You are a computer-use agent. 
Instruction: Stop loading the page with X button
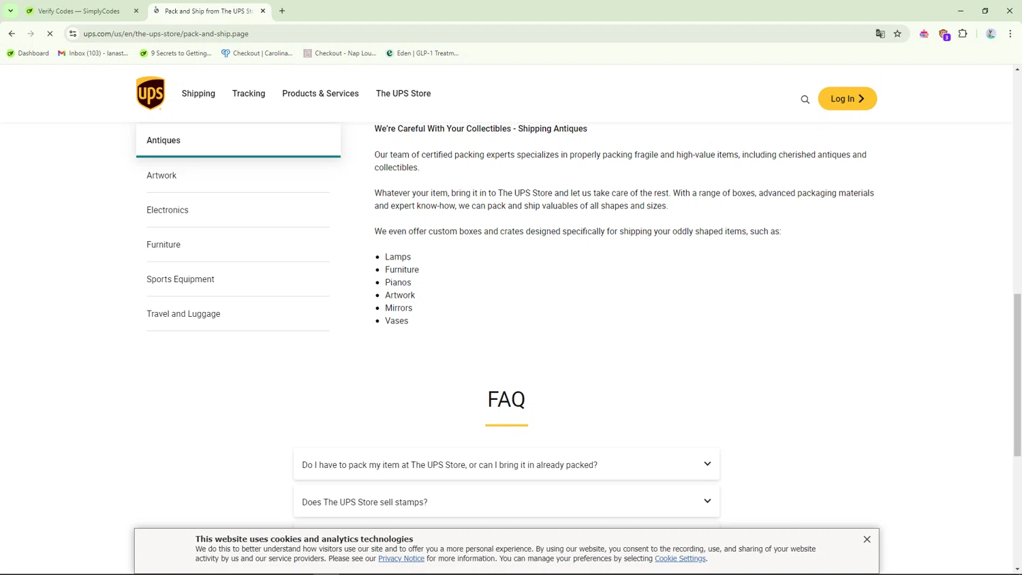pyautogui.click(x=50, y=33)
